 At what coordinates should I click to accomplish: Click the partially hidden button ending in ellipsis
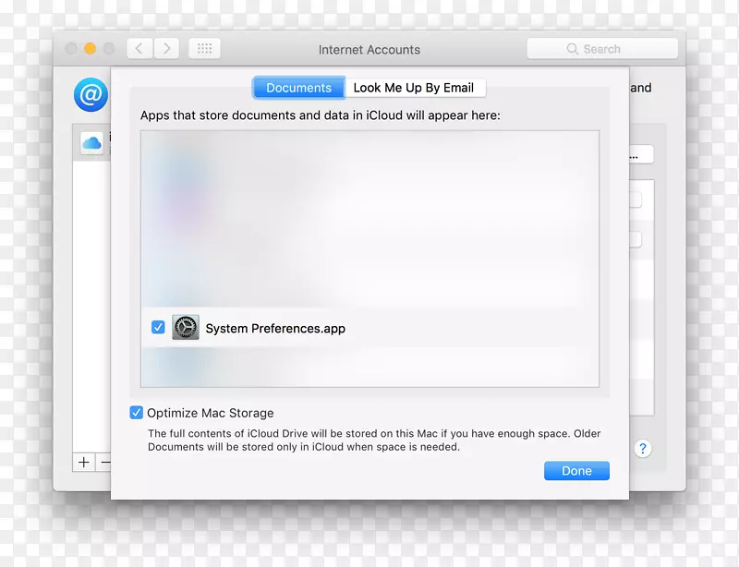(641, 155)
